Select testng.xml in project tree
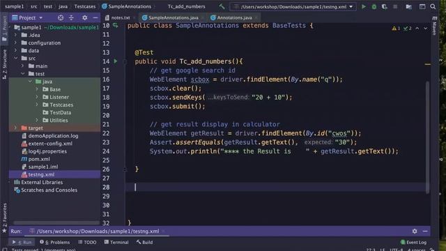 point(41,174)
